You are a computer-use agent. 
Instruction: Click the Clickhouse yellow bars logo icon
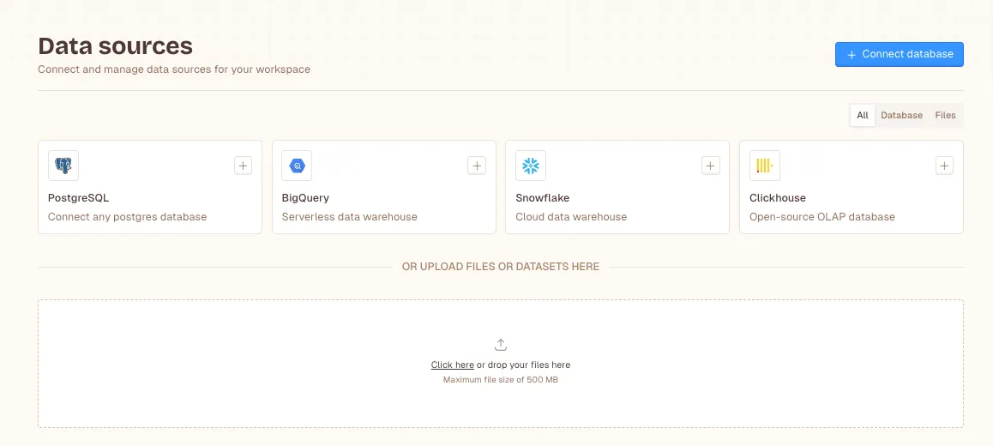point(764,166)
